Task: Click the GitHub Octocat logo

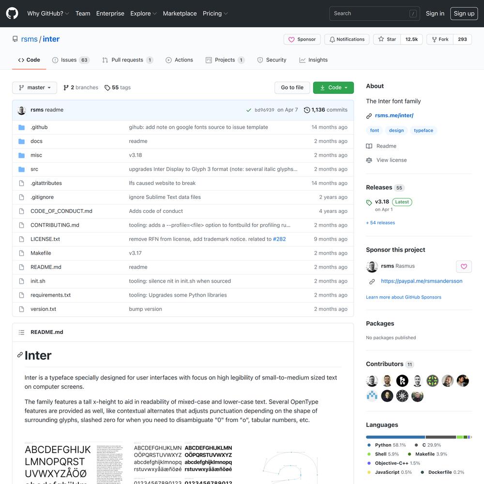Action: coord(12,13)
